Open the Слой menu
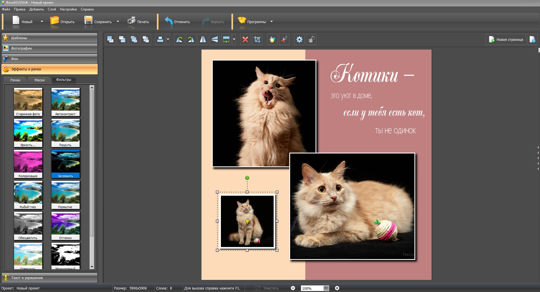 coord(52,9)
